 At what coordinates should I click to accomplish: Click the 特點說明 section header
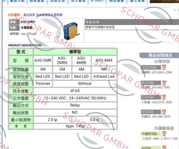[132, 22]
